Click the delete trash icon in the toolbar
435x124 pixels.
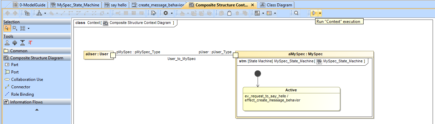(237, 13)
